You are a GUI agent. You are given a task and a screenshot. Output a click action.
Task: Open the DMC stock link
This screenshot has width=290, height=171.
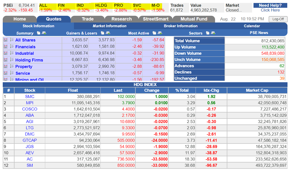(30, 134)
